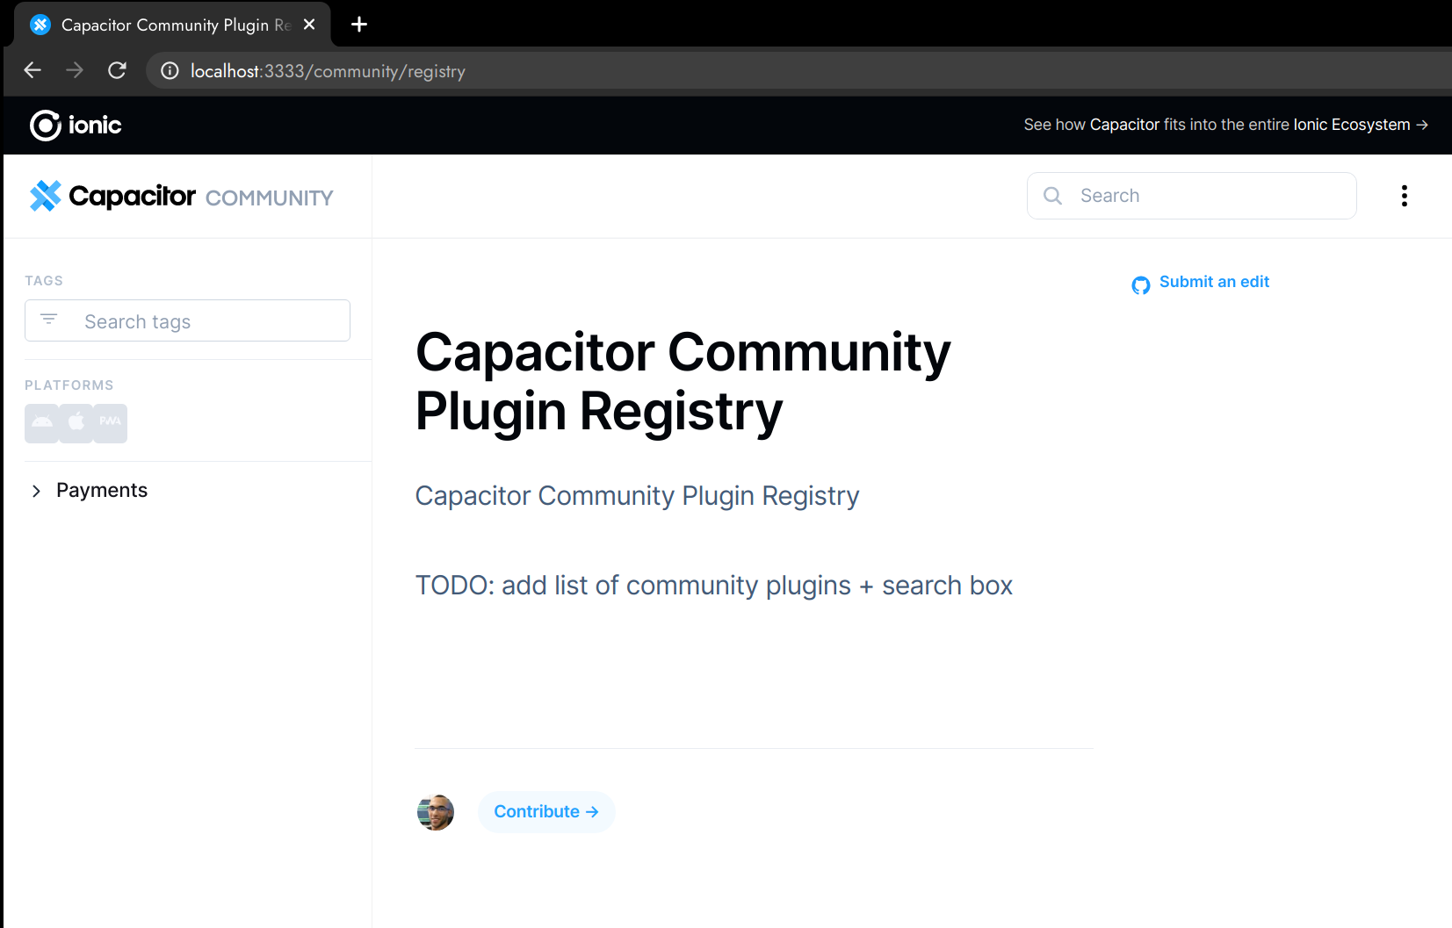Viewport: 1452px width, 928px height.
Task: Click the filter icon in tags search
Action: click(x=49, y=320)
